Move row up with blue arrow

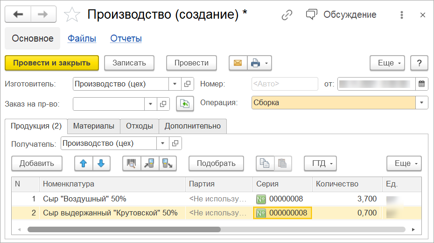click(x=84, y=164)
